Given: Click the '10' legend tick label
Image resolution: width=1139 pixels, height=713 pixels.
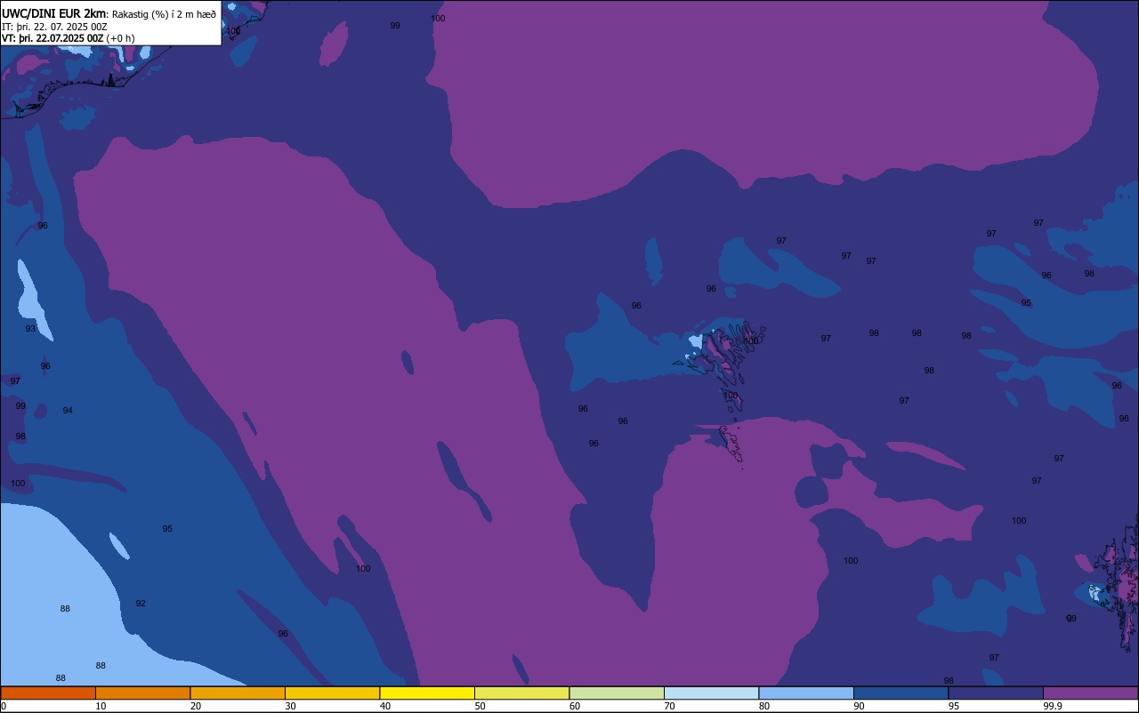Looking at the screenshot, I should coord(101,706).
